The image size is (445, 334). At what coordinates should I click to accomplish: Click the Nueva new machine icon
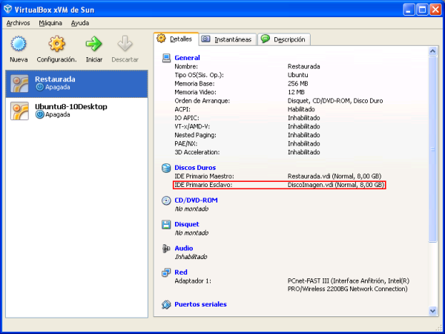coord(19,45)
